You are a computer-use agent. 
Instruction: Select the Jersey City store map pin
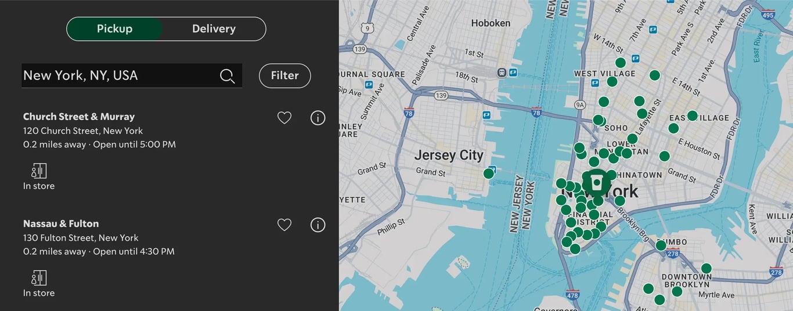click(489, 173)
